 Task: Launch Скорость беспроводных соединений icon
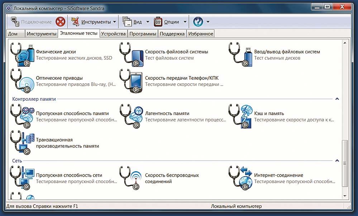coord(131,178)
